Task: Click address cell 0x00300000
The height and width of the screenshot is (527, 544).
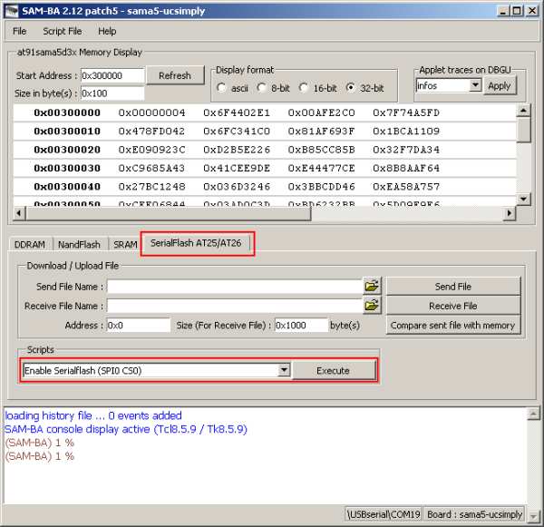Action: pos(67,112)
